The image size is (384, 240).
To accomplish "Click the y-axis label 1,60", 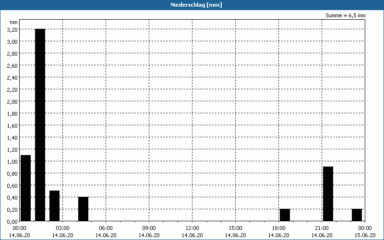I will 12,125.
